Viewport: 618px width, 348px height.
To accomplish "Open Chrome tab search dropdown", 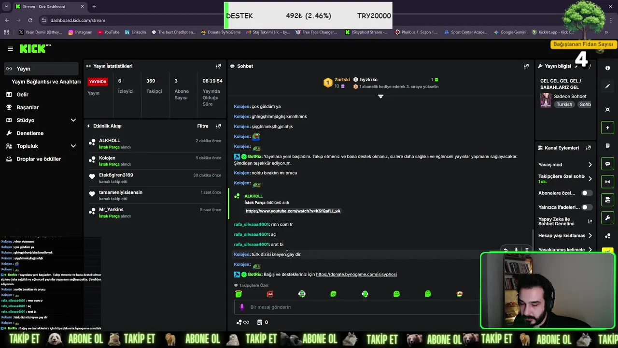I will click(x=6, y=6).
